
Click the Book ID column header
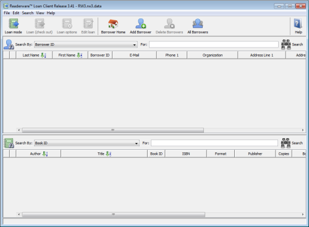coord(156,154)
